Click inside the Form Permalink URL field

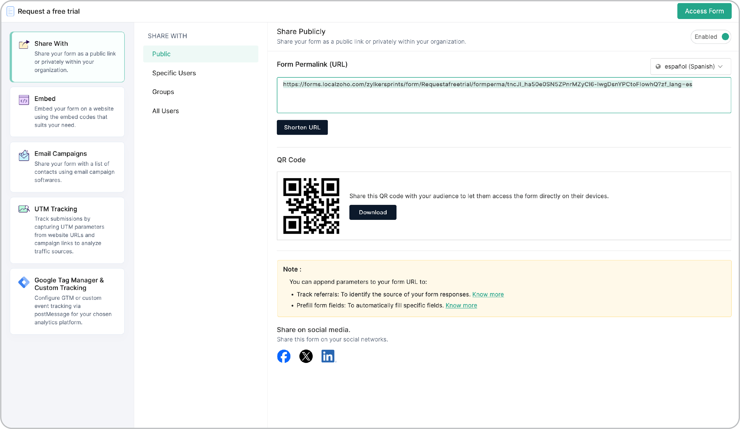click(x=499, y=95)
